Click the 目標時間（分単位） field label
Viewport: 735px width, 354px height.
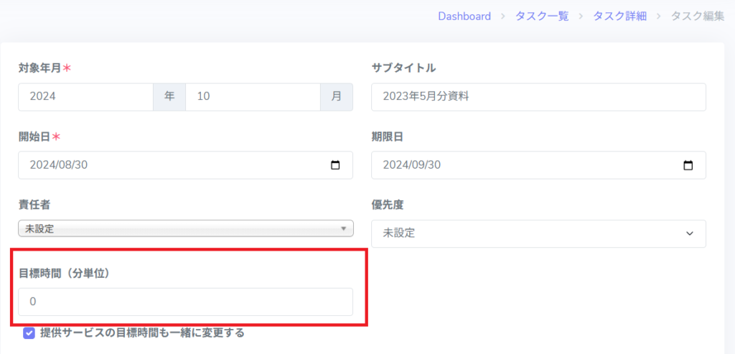tap(64, 273)
